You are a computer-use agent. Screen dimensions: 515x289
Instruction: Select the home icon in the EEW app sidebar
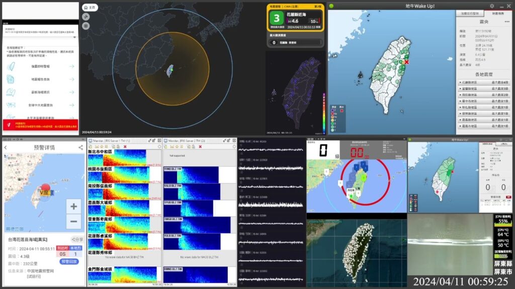[x=86, y=8]
